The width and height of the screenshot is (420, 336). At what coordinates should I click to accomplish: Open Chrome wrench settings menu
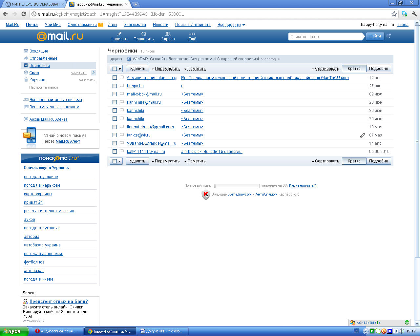coord(414,14)
